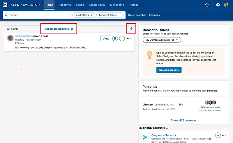Click the lightbulb tip icon
233x143 pixels.
149,55
